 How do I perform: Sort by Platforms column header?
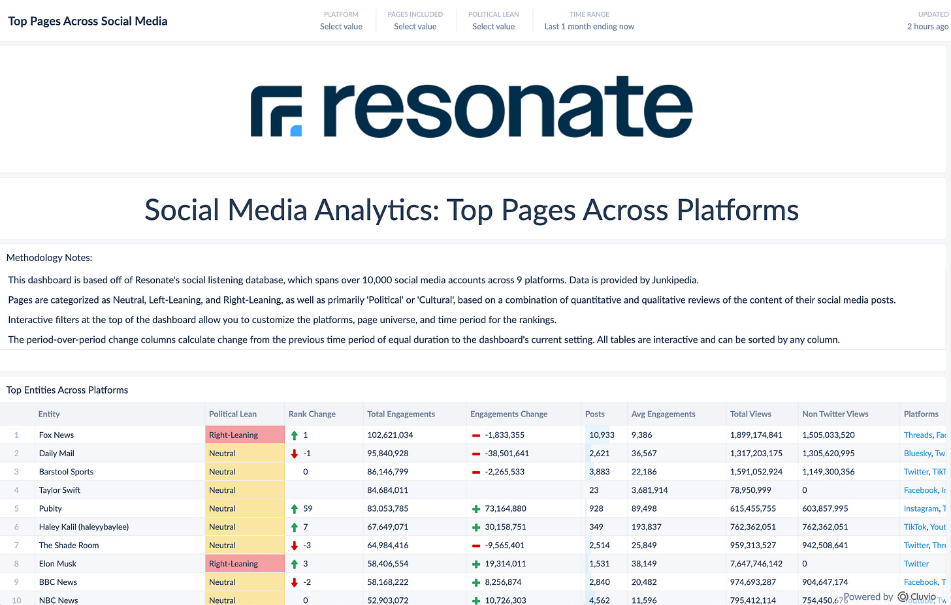(x=921, y=414)
